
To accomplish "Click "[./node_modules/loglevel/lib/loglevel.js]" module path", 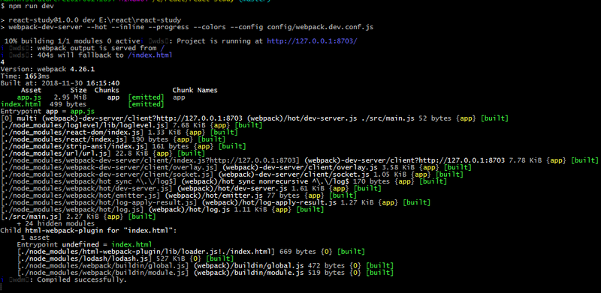I will tap(85, 125).
